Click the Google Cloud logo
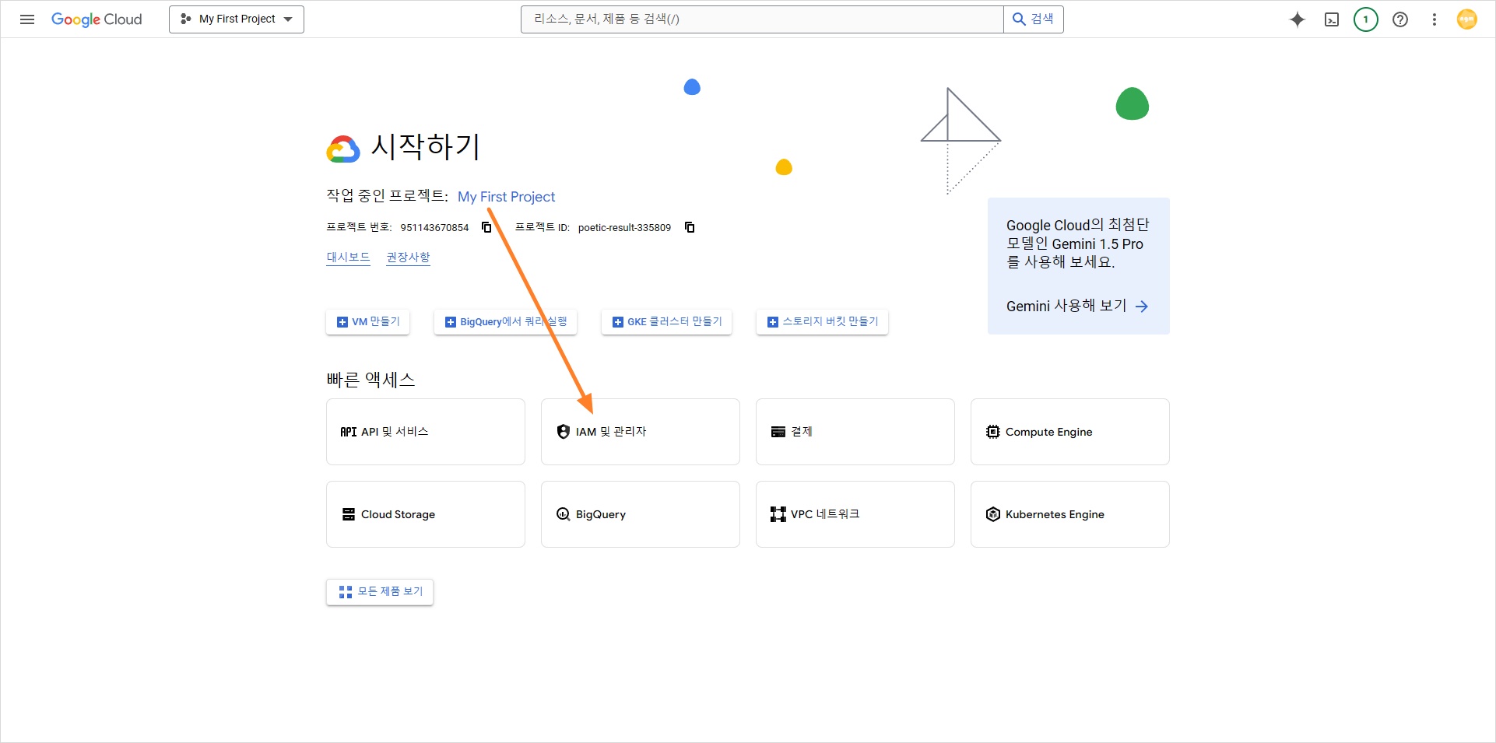 coord(97,19)
